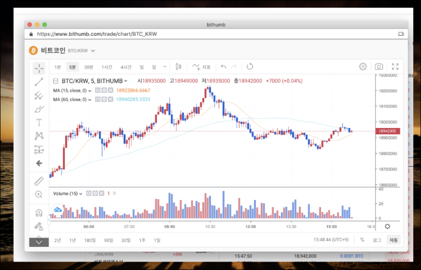Remove the Volume indicator
421x270 pixels.
102,194
